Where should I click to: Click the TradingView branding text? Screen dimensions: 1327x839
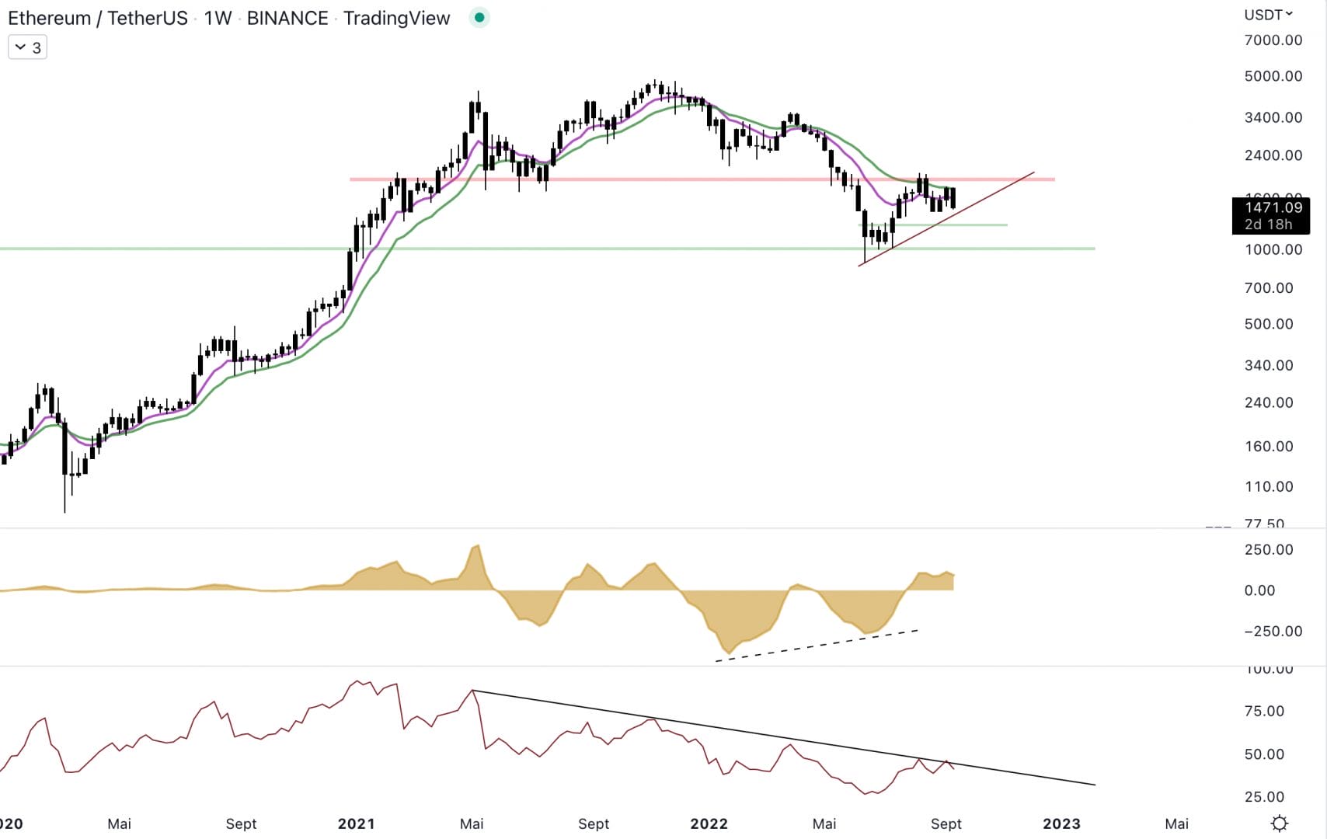[396, 18]
